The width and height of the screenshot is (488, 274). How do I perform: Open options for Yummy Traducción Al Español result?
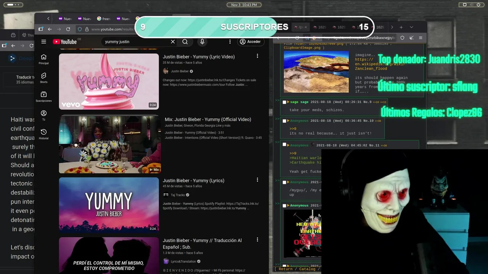257,240
